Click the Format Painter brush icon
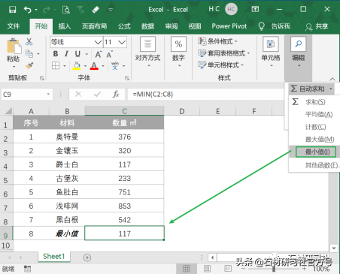340x274 pixels. [x=29, y=65]
